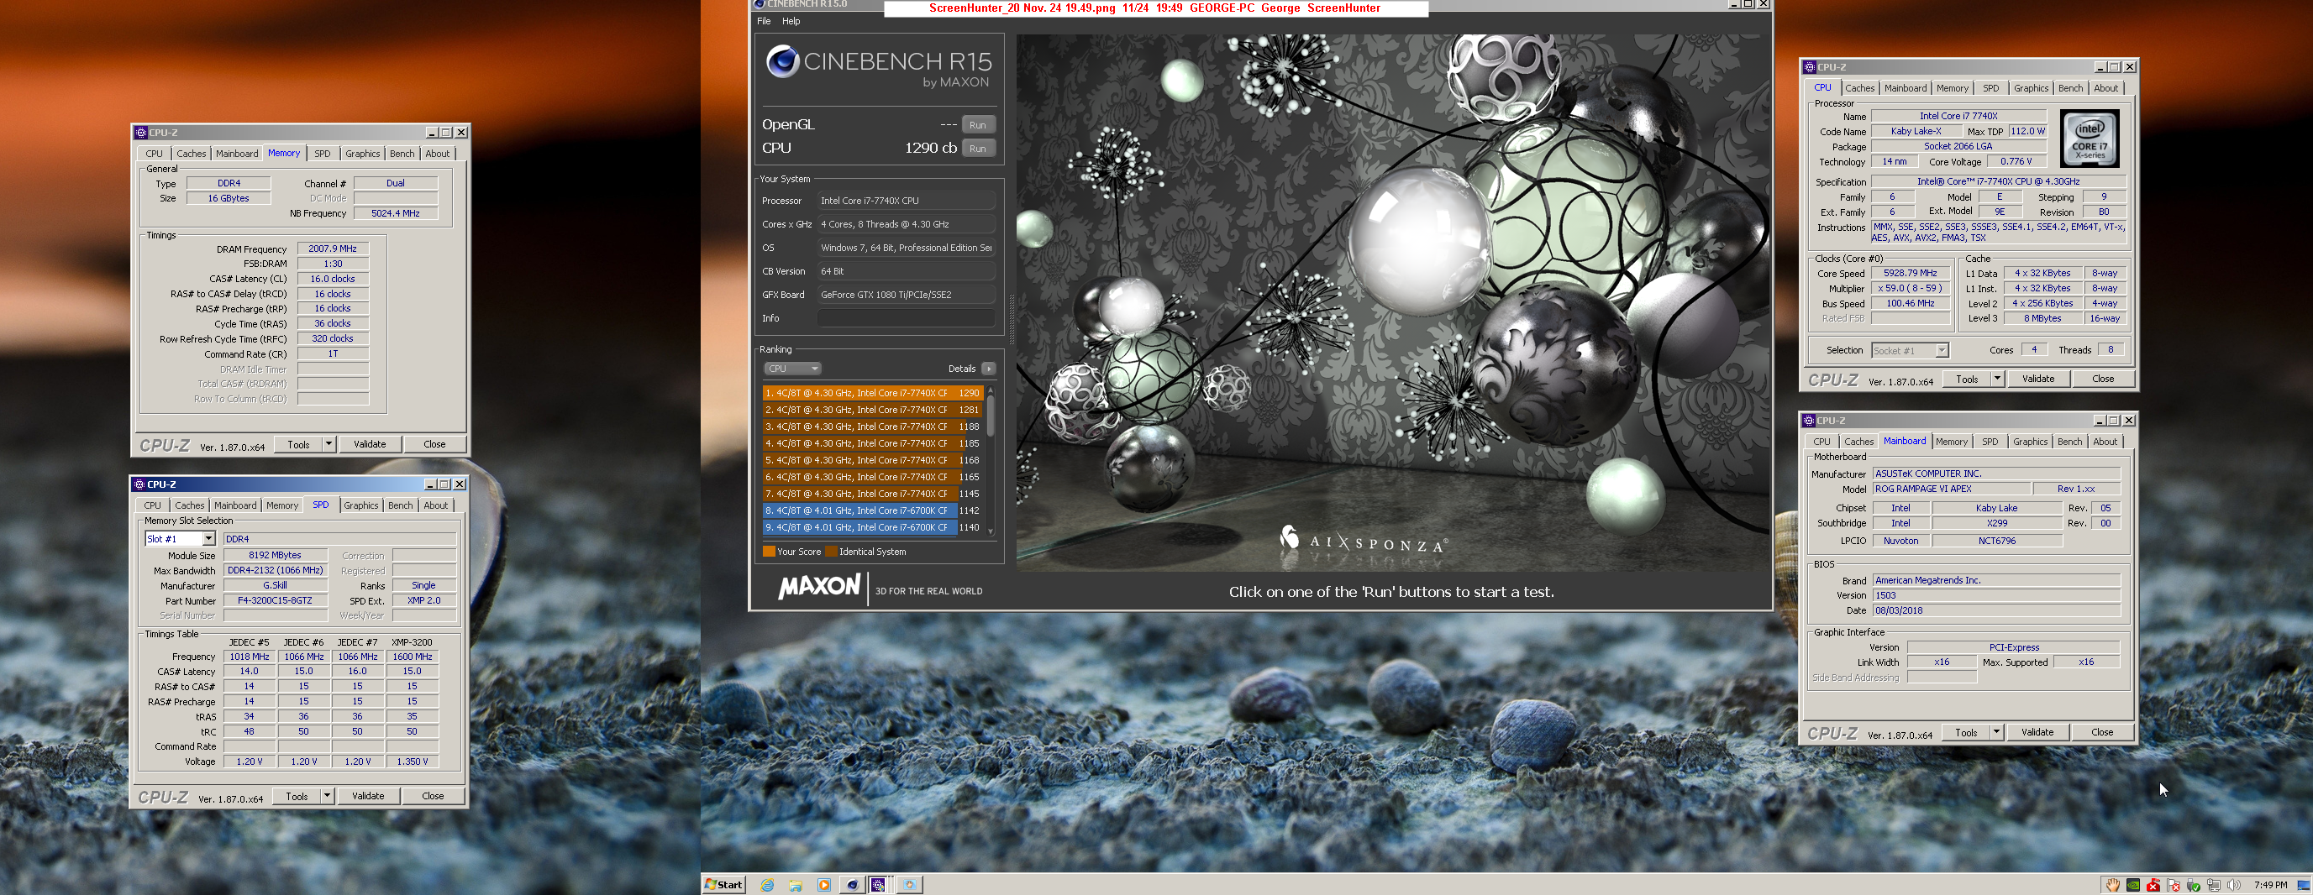Viewport: 2313px width, 895px height.
Task: Click Close button in SPD CPU-Z window
Action: (433, 796)
